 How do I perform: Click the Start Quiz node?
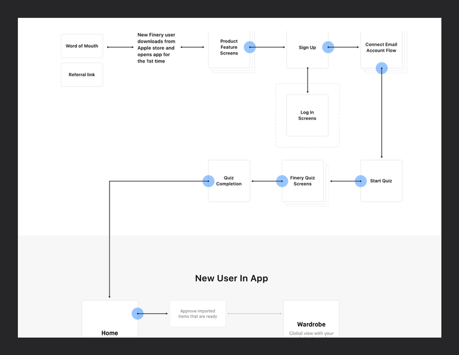(381, 181)
